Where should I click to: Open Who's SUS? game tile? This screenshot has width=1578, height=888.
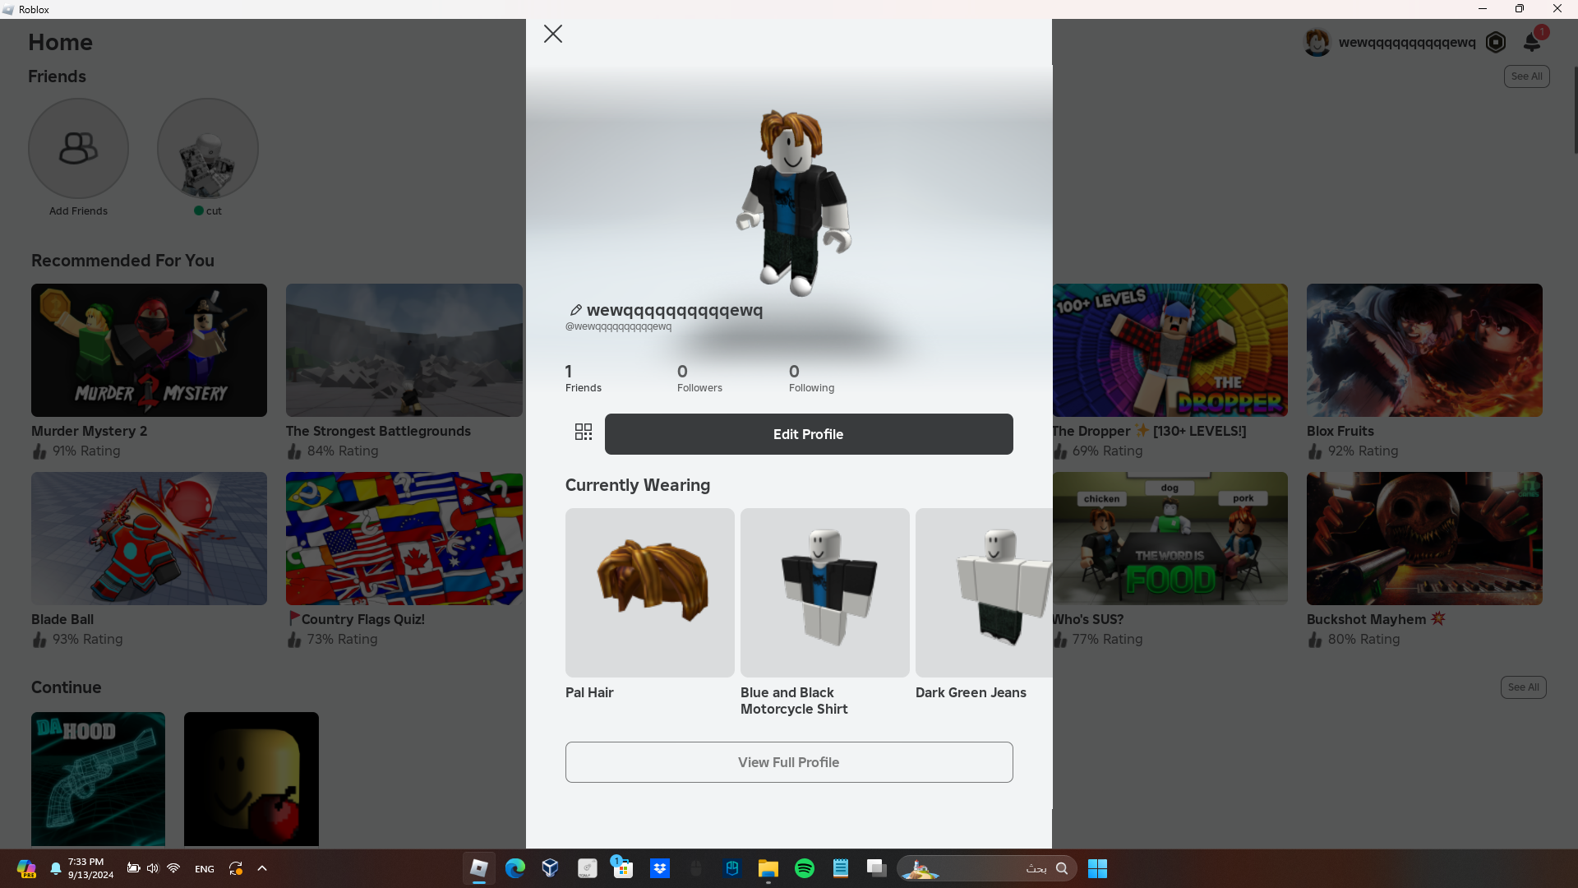[x=1170, y=539]
